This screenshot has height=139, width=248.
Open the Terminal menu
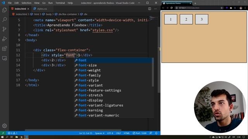[x=60, y=3]
